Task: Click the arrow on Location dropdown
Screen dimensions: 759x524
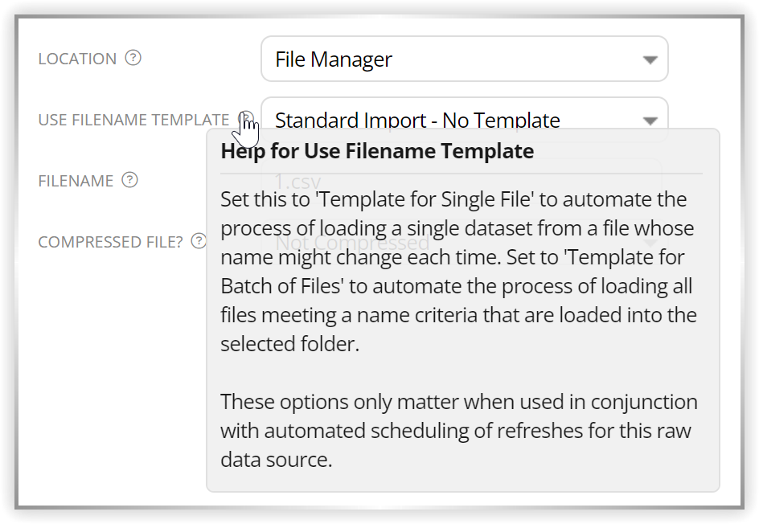Action: (650, 60)
